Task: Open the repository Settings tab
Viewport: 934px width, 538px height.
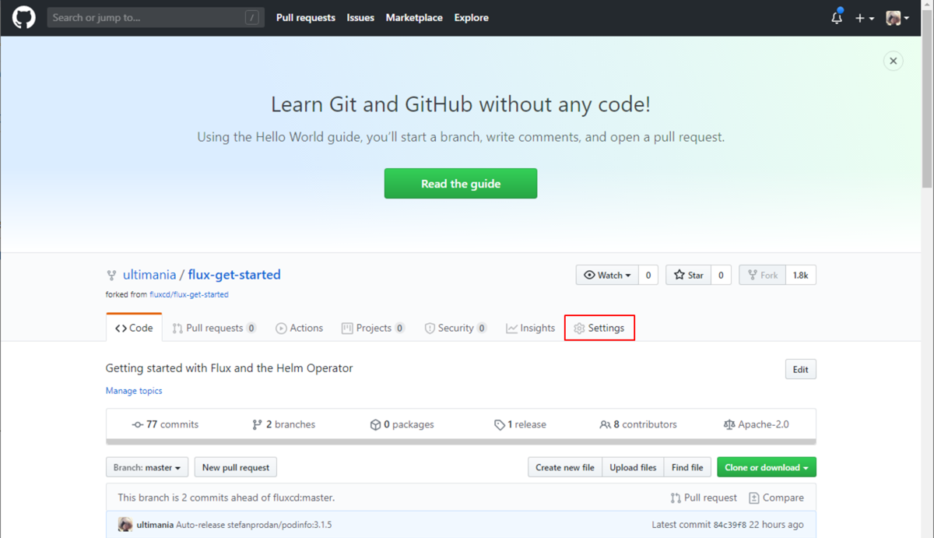Action: pyautogui.click(x=599, y=328)
